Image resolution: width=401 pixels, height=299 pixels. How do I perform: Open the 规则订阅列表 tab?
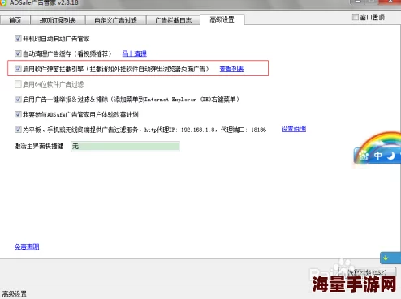pos(58,20)
